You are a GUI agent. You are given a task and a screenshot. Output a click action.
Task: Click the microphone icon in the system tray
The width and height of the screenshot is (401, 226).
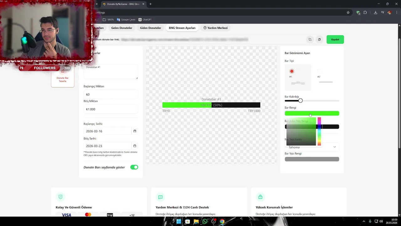pyautogui.click(x=370, y=221)
